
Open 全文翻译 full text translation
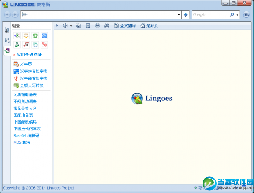pos(125,25)
